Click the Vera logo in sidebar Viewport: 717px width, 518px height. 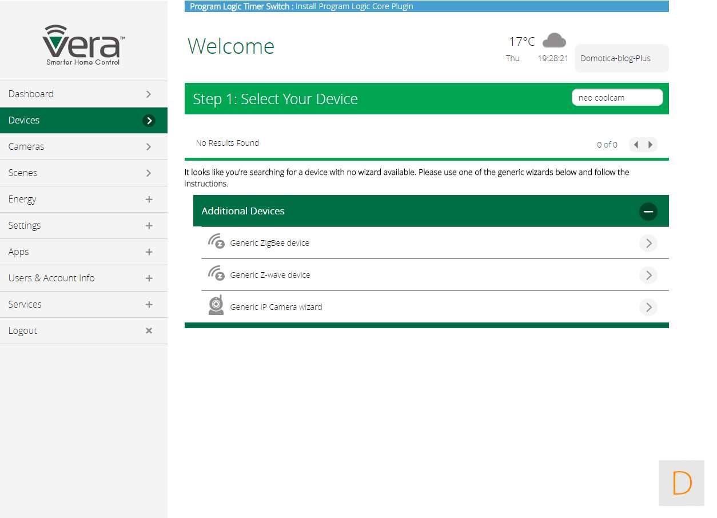click(x=83, y=45)
